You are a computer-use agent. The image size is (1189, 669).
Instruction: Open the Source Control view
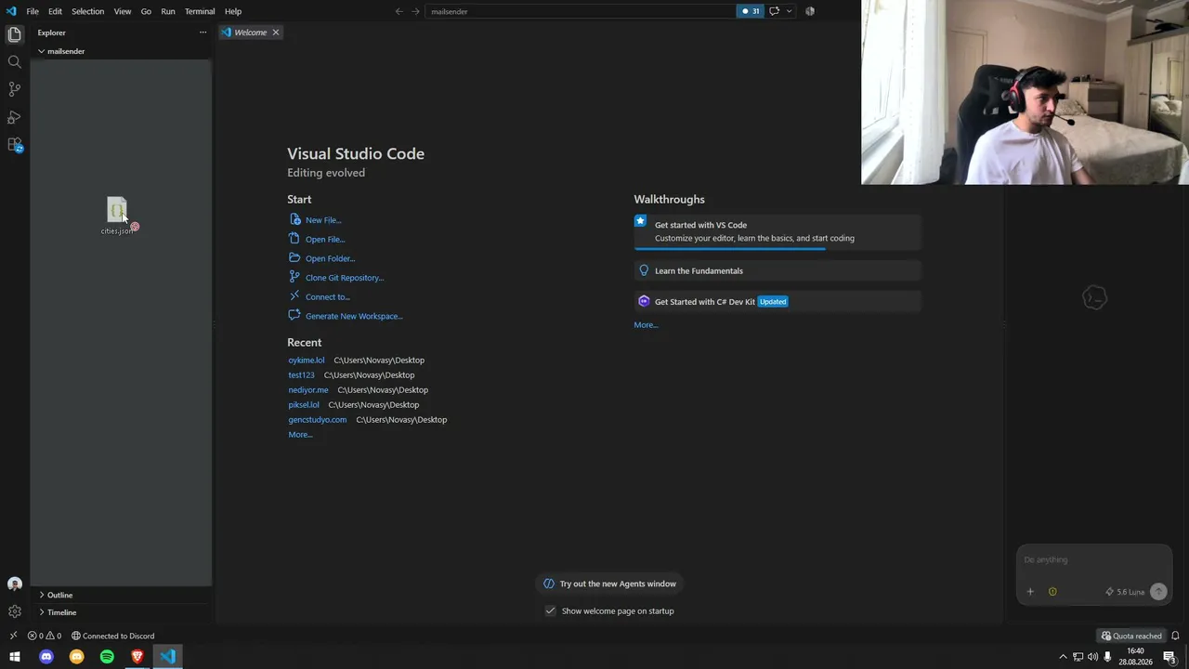14,89
